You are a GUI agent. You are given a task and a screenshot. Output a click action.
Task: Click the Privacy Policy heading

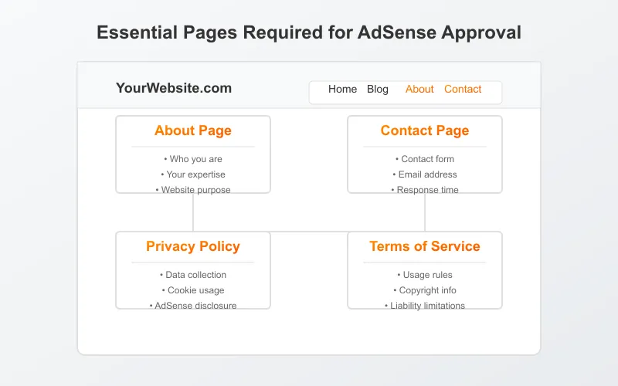[193, 246]
